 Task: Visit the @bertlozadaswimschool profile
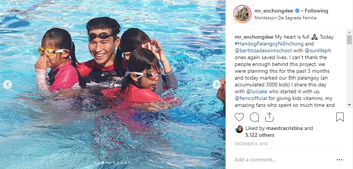point(263,51)
